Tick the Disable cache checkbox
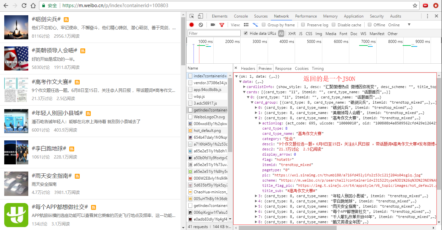 (334, 25)
